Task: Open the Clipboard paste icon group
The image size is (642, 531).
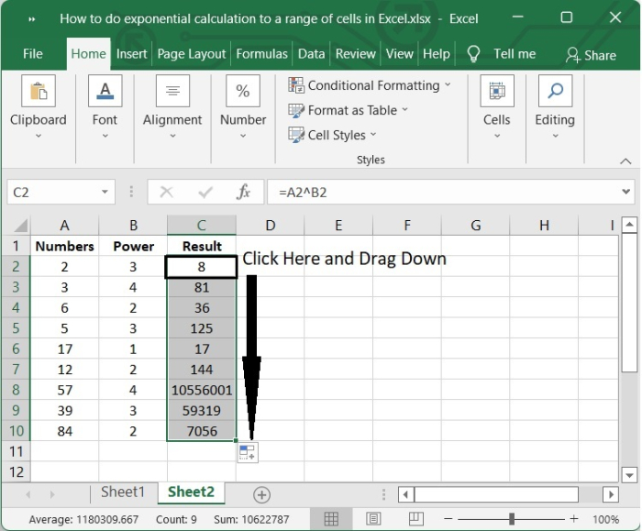Action: coord(39,93)
